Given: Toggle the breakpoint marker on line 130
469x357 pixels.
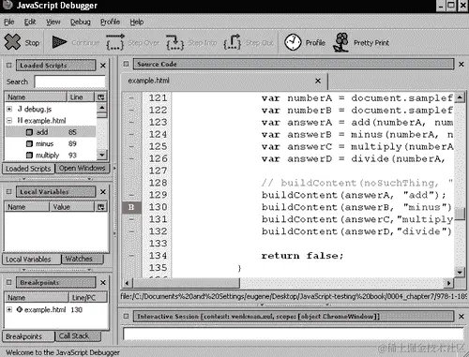Looking at the screenshot, I should 131,207.
